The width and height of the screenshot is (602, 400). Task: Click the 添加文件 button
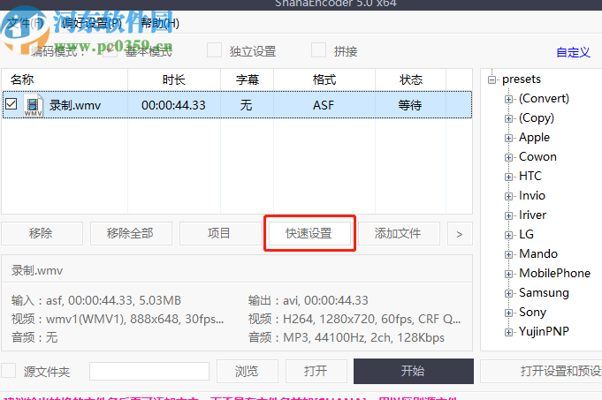tap(399, 233)
